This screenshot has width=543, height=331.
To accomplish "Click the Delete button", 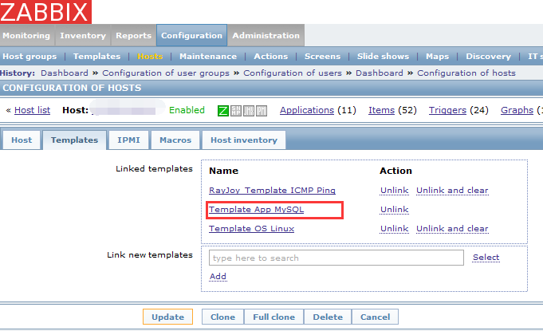I will click(x=328, y=317).
